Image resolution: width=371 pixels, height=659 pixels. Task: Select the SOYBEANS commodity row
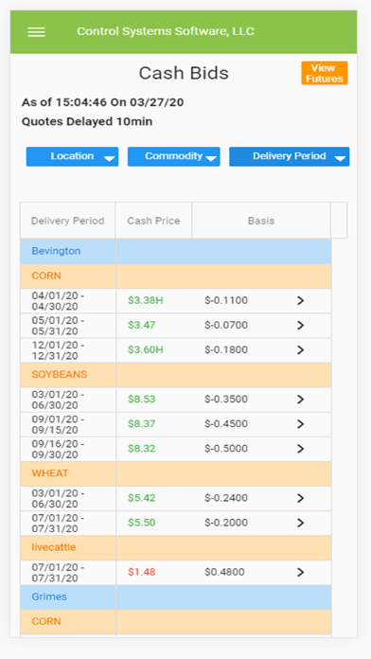[x=176, y=375]
